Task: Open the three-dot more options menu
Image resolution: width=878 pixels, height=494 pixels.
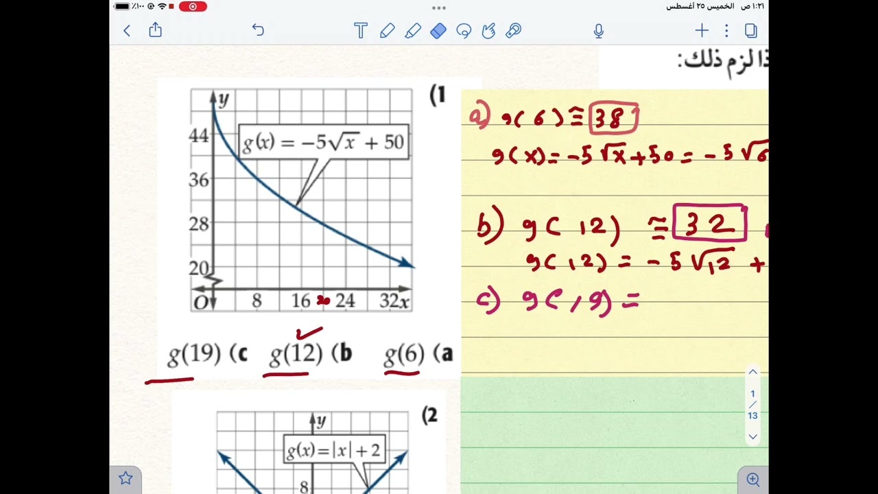Action: [x=726, y=30]
